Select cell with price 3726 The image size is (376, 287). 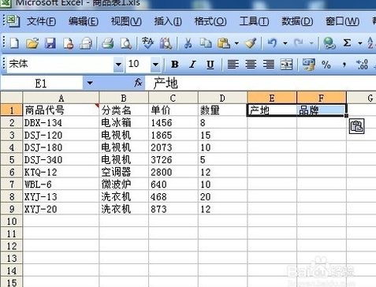(173, 160)
